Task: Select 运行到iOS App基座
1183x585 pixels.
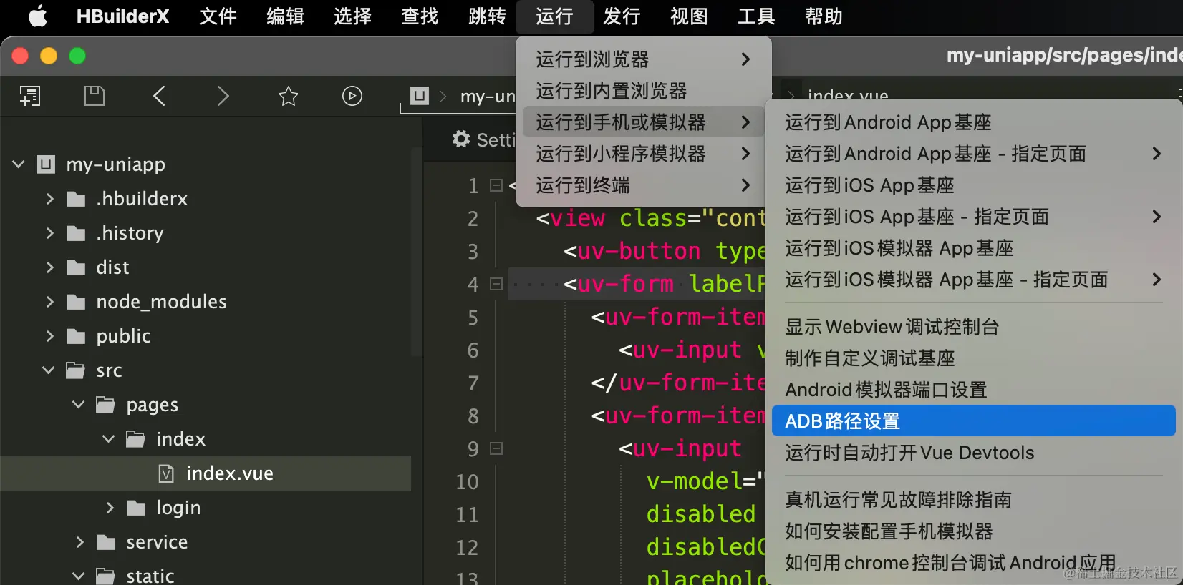Action: 974,185
